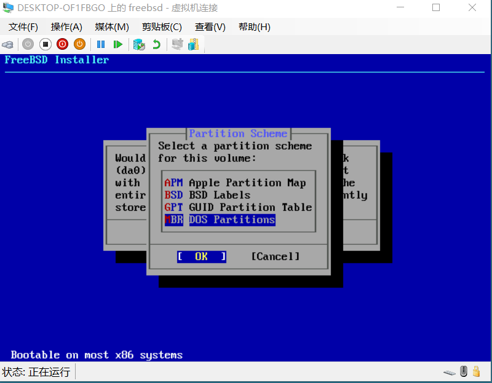Open the 文件(F) menu
This screenshot has width=492, height=383.
pyautogui.click(x=23, y=27)
